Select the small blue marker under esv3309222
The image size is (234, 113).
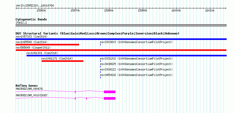pos(100,72)
